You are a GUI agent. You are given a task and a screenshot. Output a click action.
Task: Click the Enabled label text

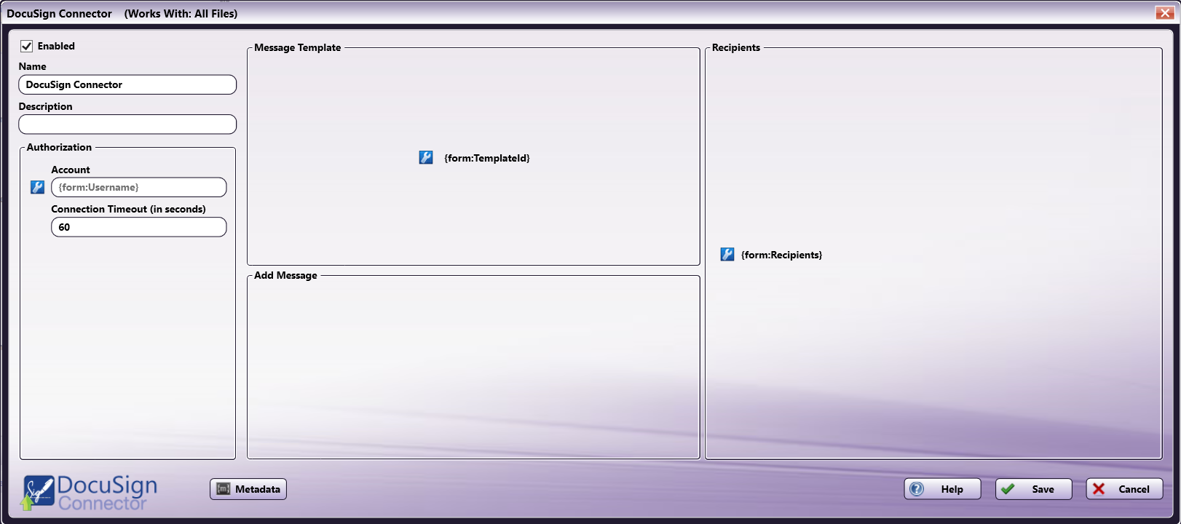click(56, 46)
